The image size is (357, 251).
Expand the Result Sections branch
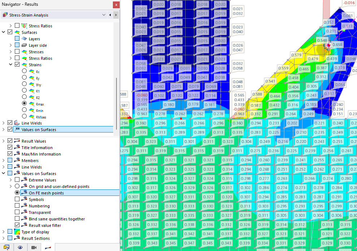pos(3,238)
